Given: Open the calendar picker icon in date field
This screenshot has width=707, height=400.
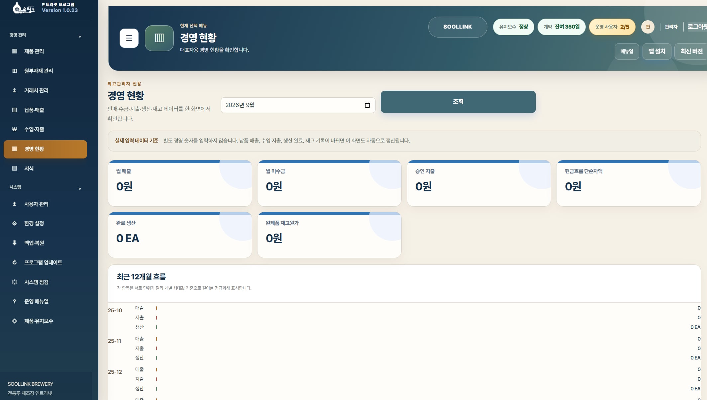Looking at the screenshot, I should coord(367,105).
